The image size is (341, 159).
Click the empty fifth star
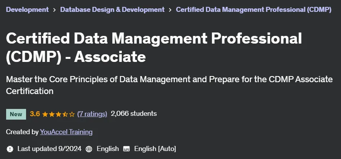coord(72,114)
